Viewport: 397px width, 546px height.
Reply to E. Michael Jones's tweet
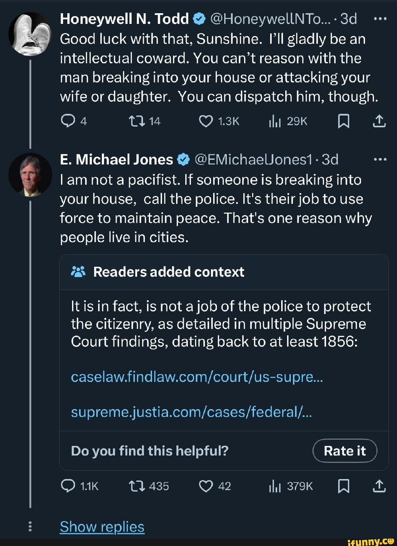[68, 486]
